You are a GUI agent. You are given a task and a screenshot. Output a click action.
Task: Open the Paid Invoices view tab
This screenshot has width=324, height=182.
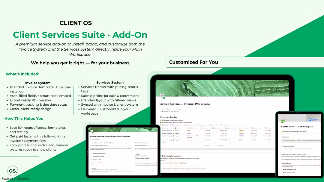tap(214, 125)
